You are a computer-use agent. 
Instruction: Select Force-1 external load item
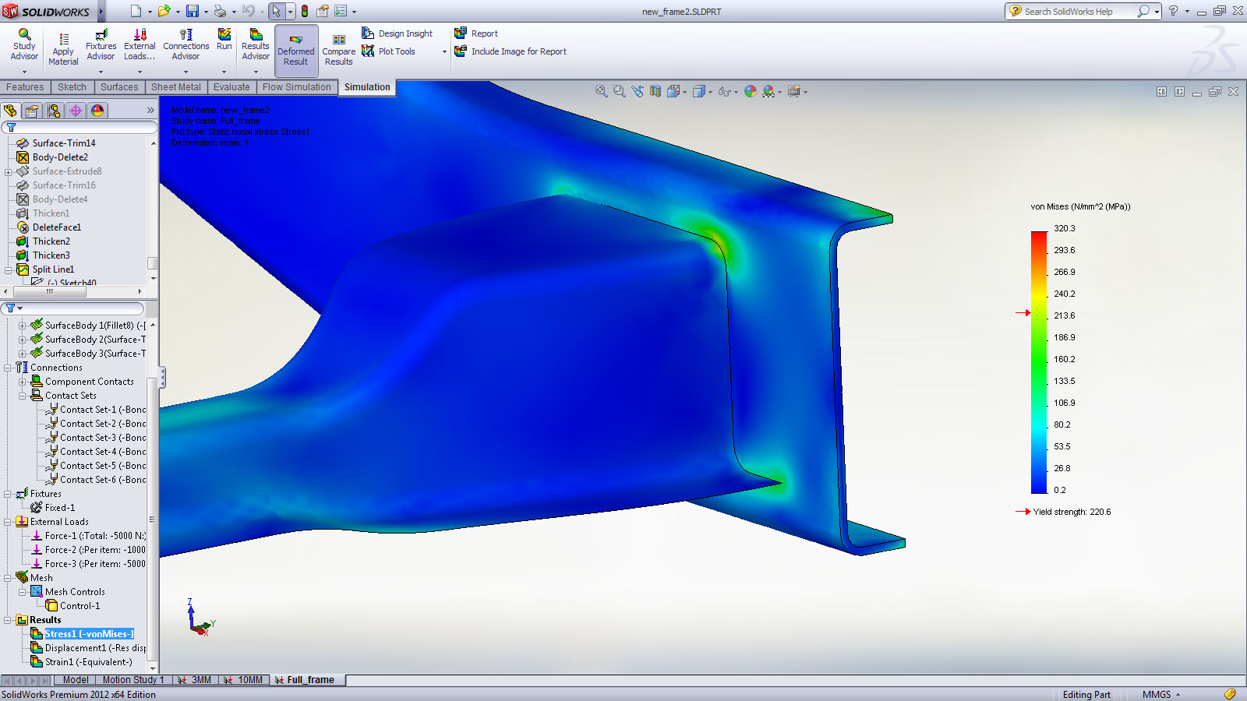pos(94,536)
